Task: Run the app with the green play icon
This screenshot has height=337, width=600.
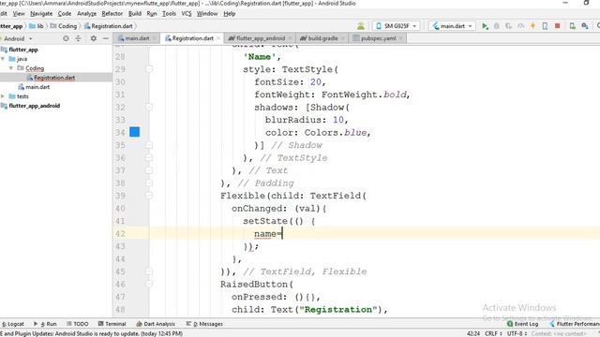Action: click(x=485, y=26)
